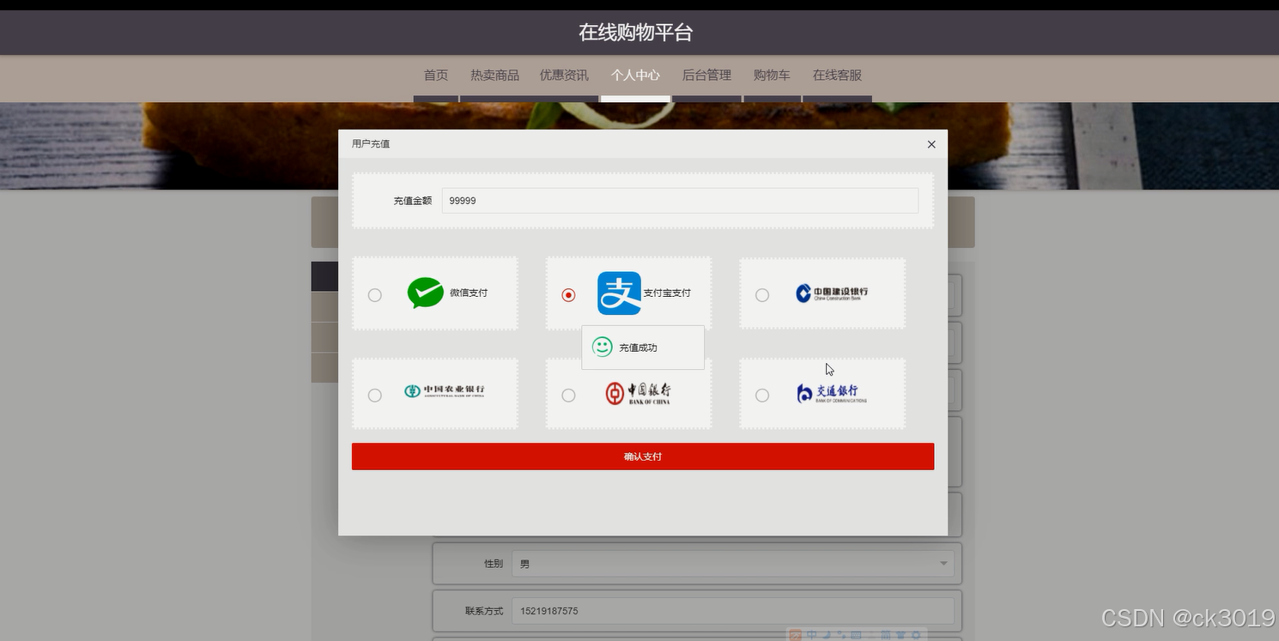The height and width of the screenshot is (641, 1279).
Task: Click the 微信支付 label text
Action: 469,293
